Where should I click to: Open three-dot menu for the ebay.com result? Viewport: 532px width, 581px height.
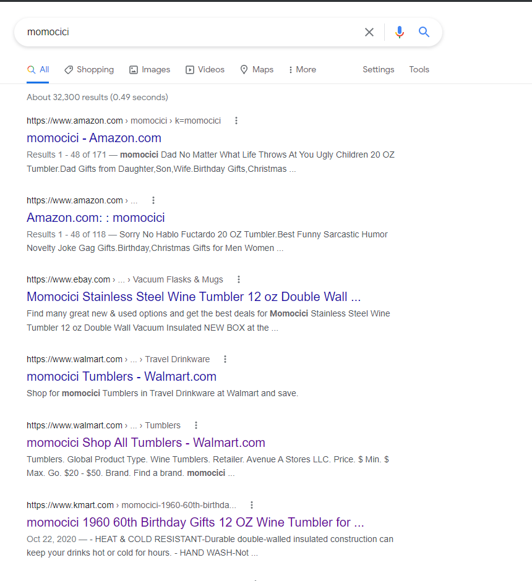pos(239,279)
